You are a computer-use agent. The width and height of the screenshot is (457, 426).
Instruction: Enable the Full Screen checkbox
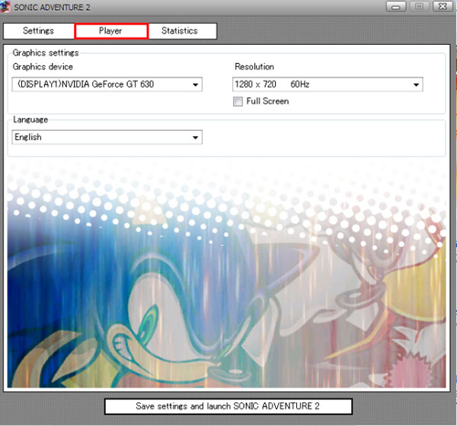238,102
